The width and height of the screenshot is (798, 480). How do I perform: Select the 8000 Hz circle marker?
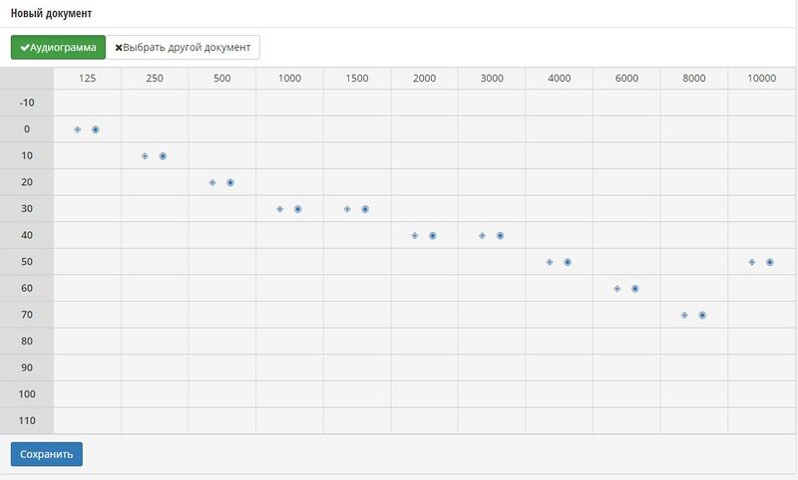(x=702, y=315)
